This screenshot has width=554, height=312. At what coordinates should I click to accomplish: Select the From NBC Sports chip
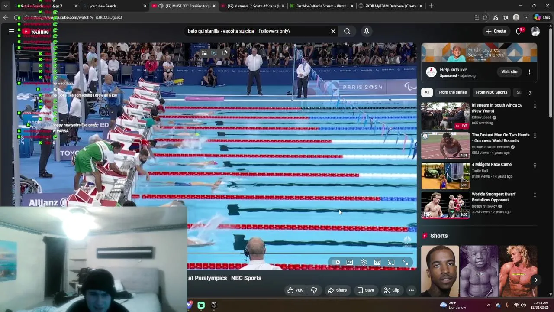coord(491,92)
